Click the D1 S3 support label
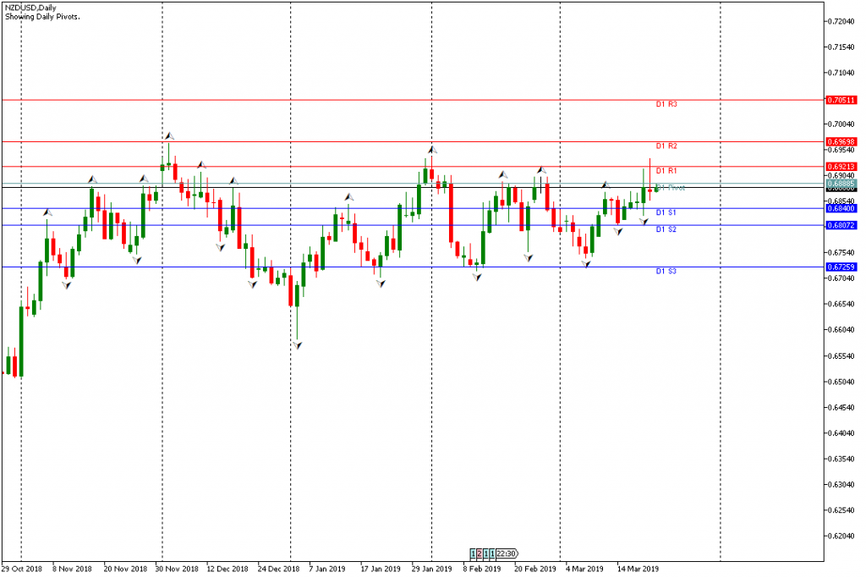 [x=666, y=271]
